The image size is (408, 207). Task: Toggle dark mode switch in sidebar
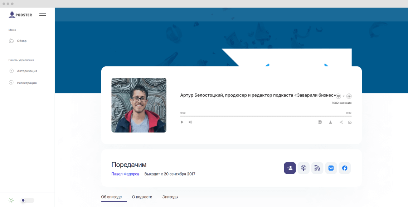(27, 200)
